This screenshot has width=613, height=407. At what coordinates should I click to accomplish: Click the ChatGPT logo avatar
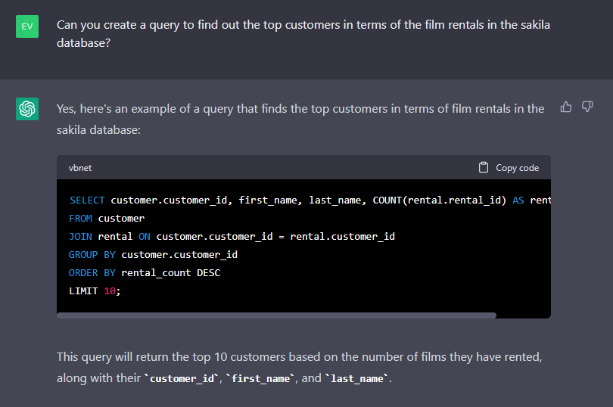[27, 109]
